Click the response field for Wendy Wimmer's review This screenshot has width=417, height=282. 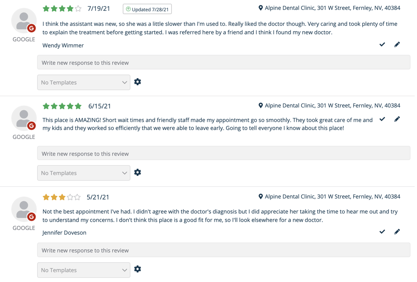pyautogui.click(x=224, y=63)
